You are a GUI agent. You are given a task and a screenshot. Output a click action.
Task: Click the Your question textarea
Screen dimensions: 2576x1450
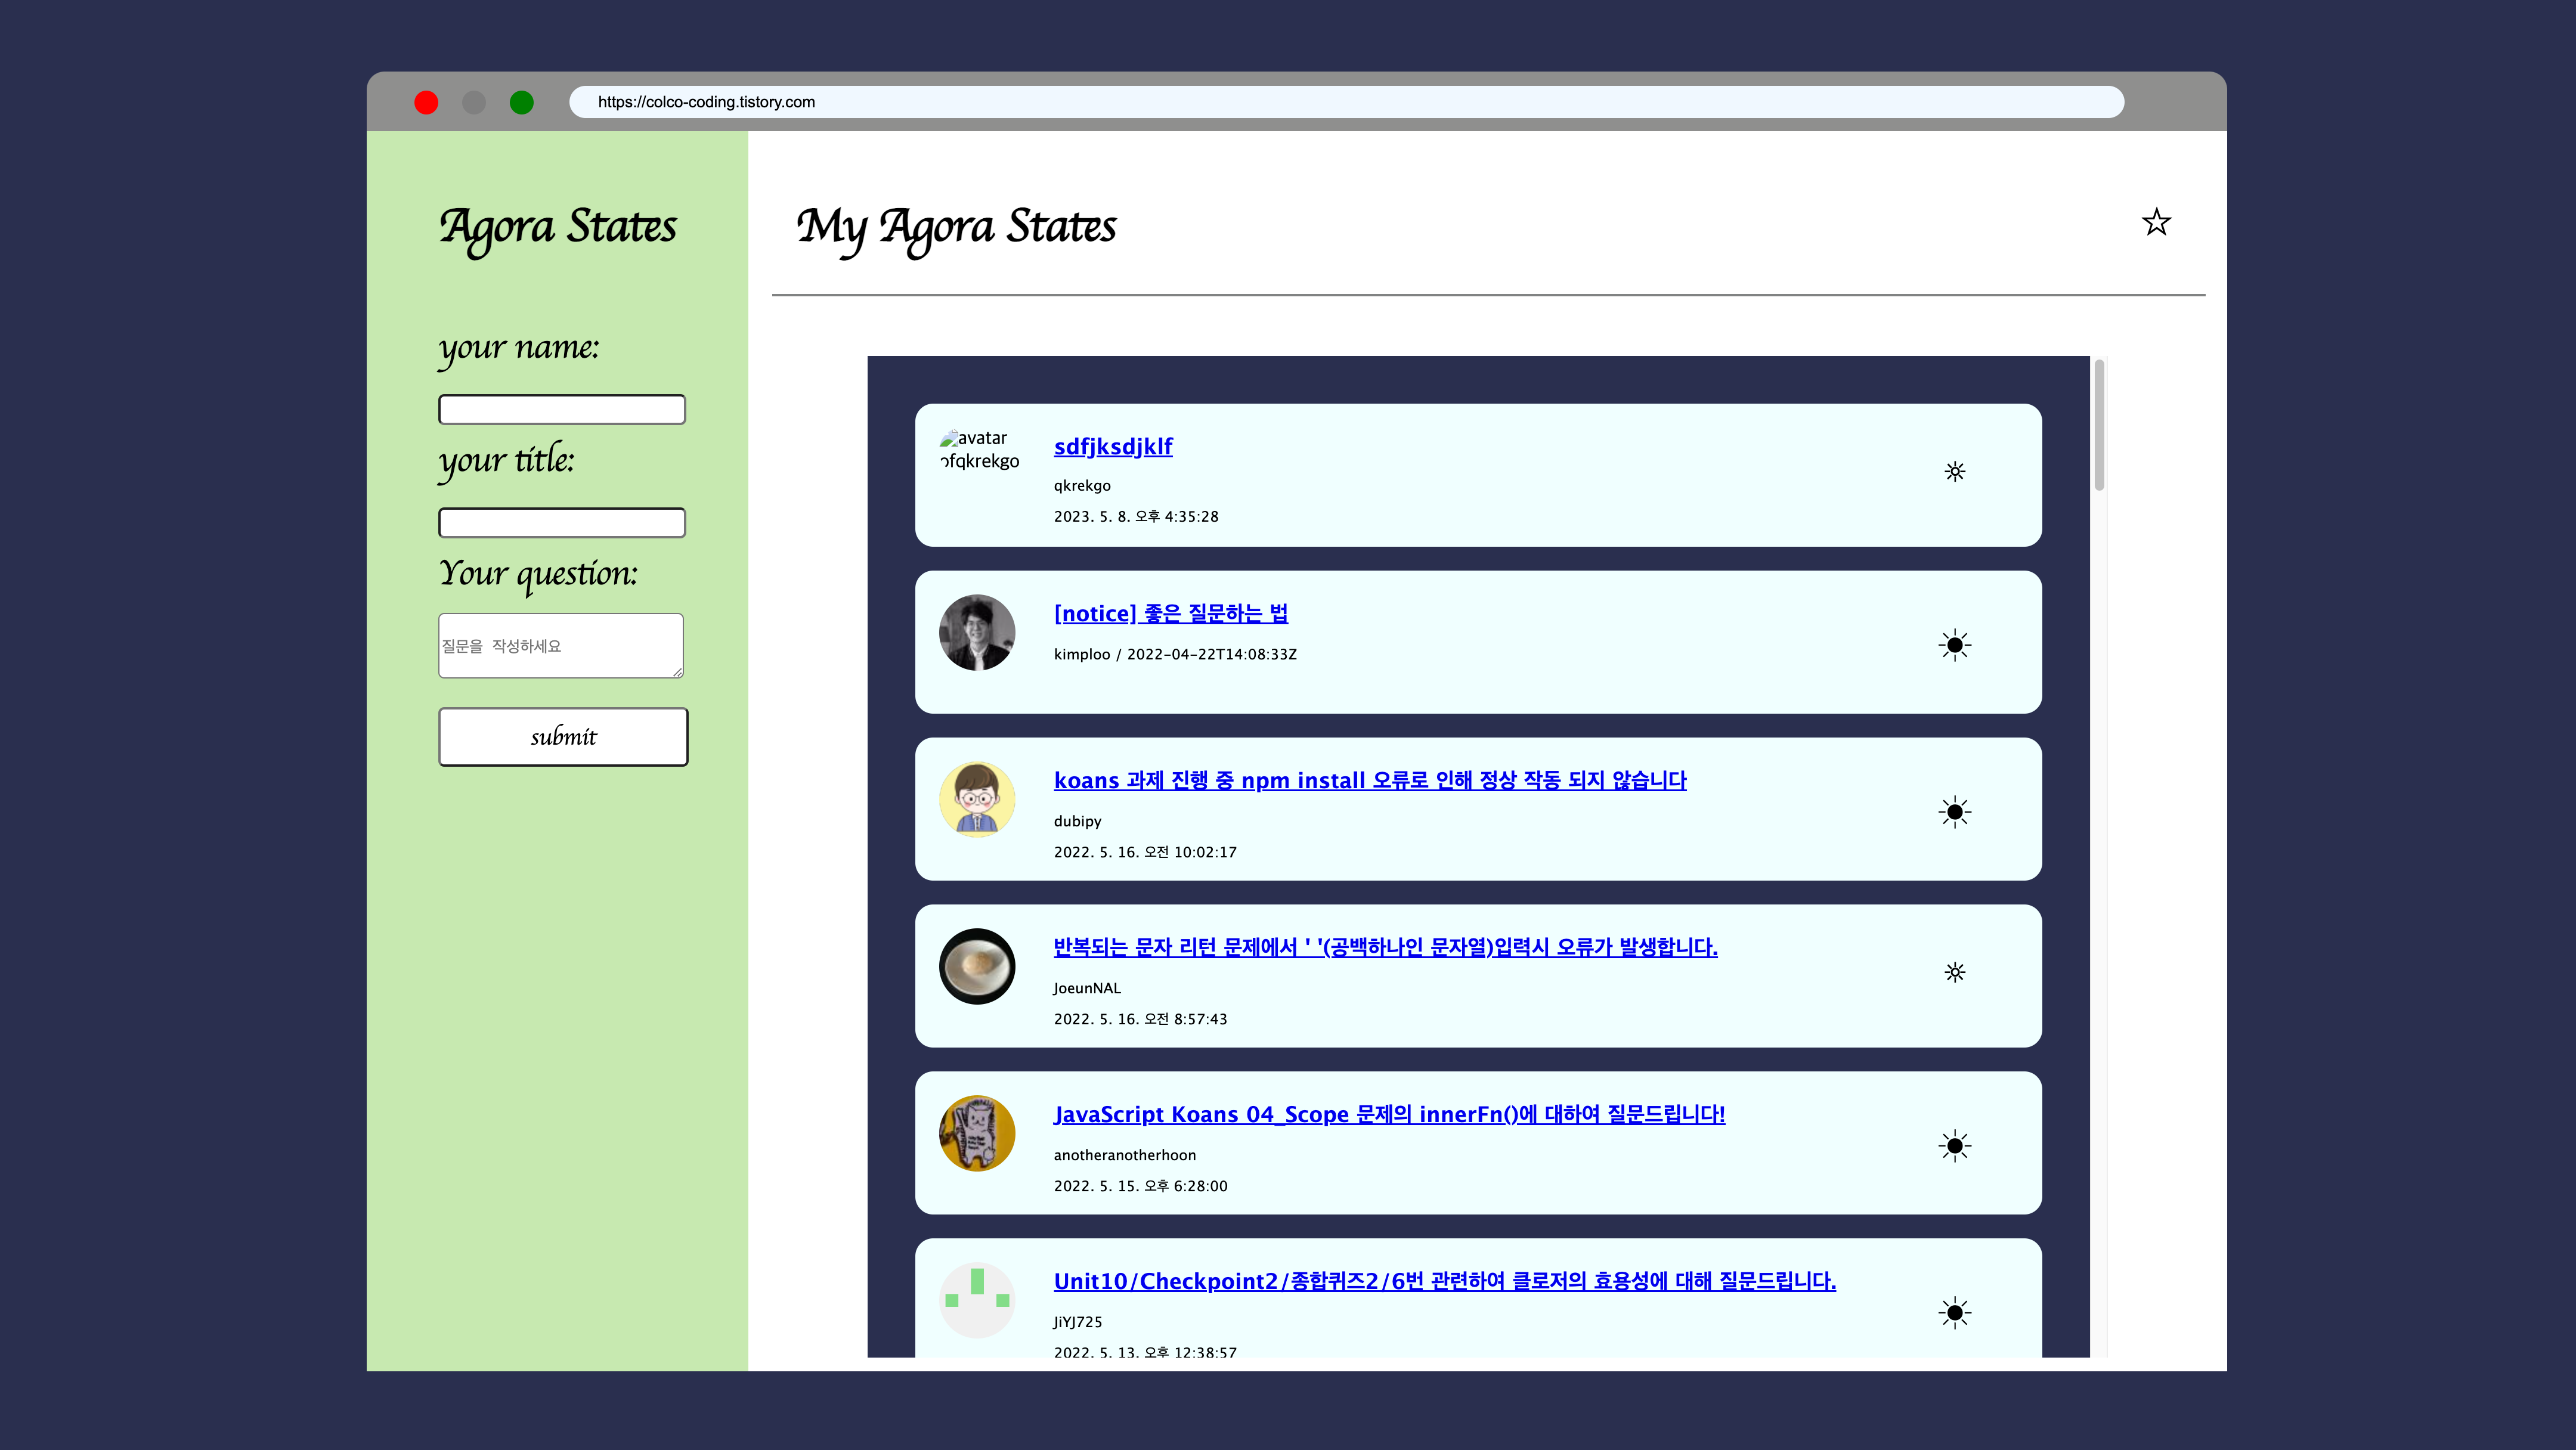pyautogui.click(x=561, y=646)
